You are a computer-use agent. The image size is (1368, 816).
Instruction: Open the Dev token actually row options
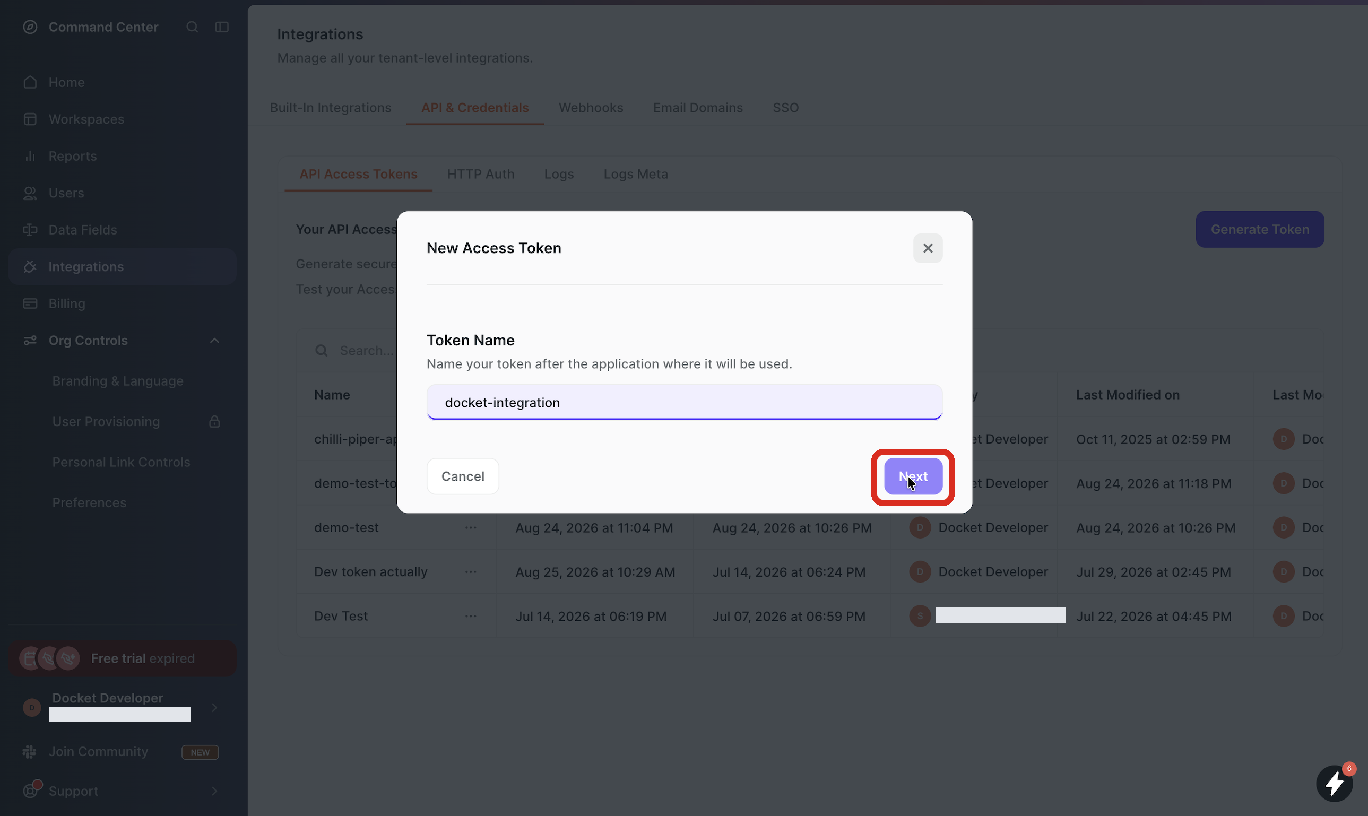click(x=471, y=572)
